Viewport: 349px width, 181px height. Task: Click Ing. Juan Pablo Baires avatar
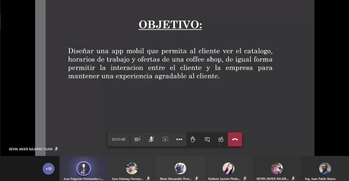tap(325, 168)
